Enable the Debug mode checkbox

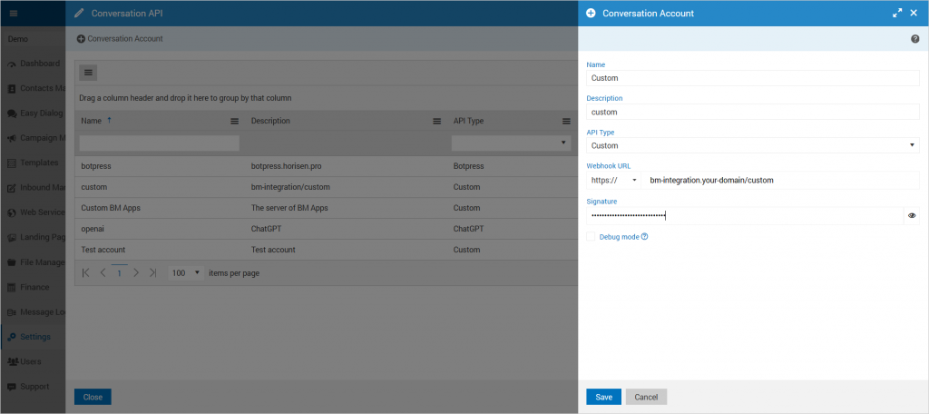592,237
